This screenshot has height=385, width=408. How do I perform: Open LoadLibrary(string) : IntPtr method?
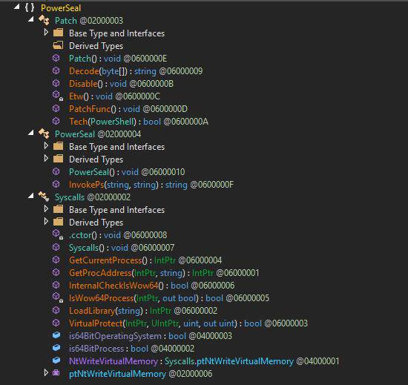pyautogui.click(x=143, y=311)
